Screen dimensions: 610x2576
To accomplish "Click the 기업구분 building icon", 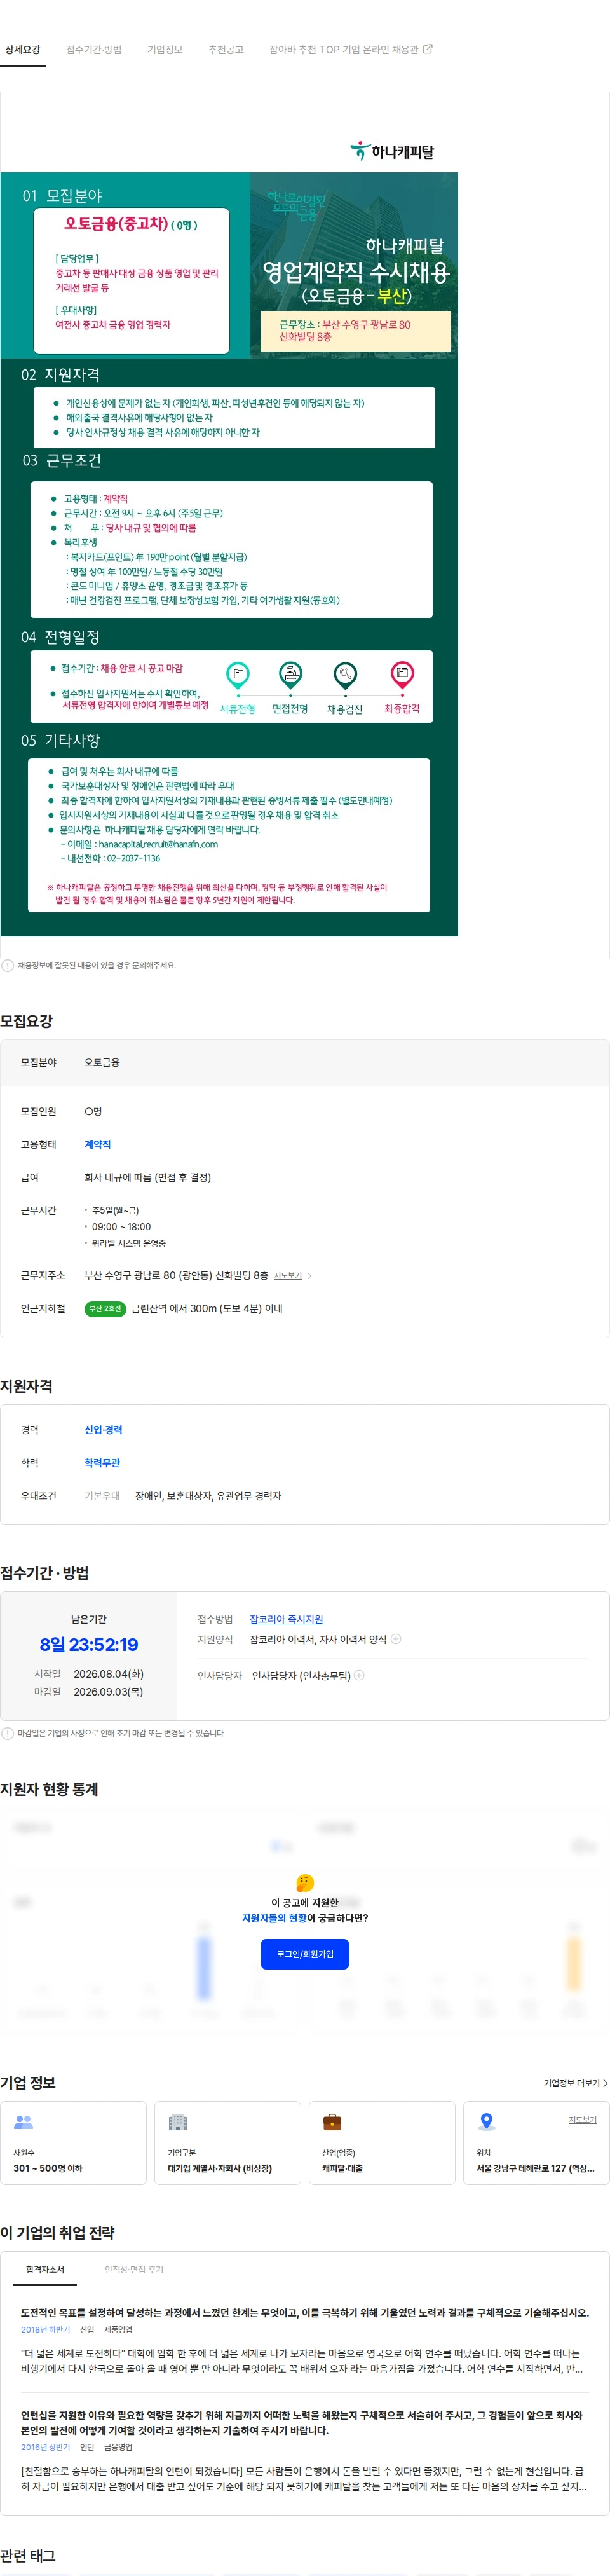I will (178, 2122).
